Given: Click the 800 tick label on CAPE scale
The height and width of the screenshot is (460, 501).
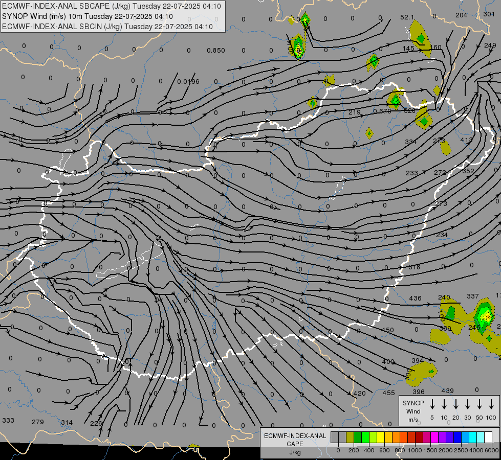Looking at the screenshot, I should tap(400, 450).
